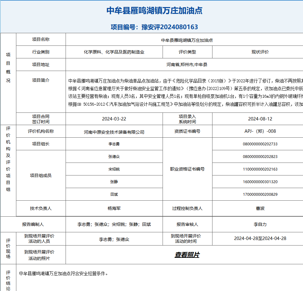This screenshot has width=303, height=291.
Task: Open the 查看照片 photo link
Action: coord(187,255)
